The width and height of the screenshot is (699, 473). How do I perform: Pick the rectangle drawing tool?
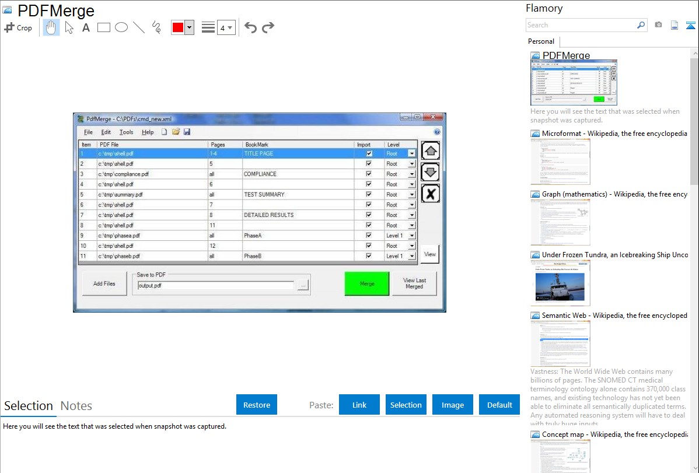[104, 27]
